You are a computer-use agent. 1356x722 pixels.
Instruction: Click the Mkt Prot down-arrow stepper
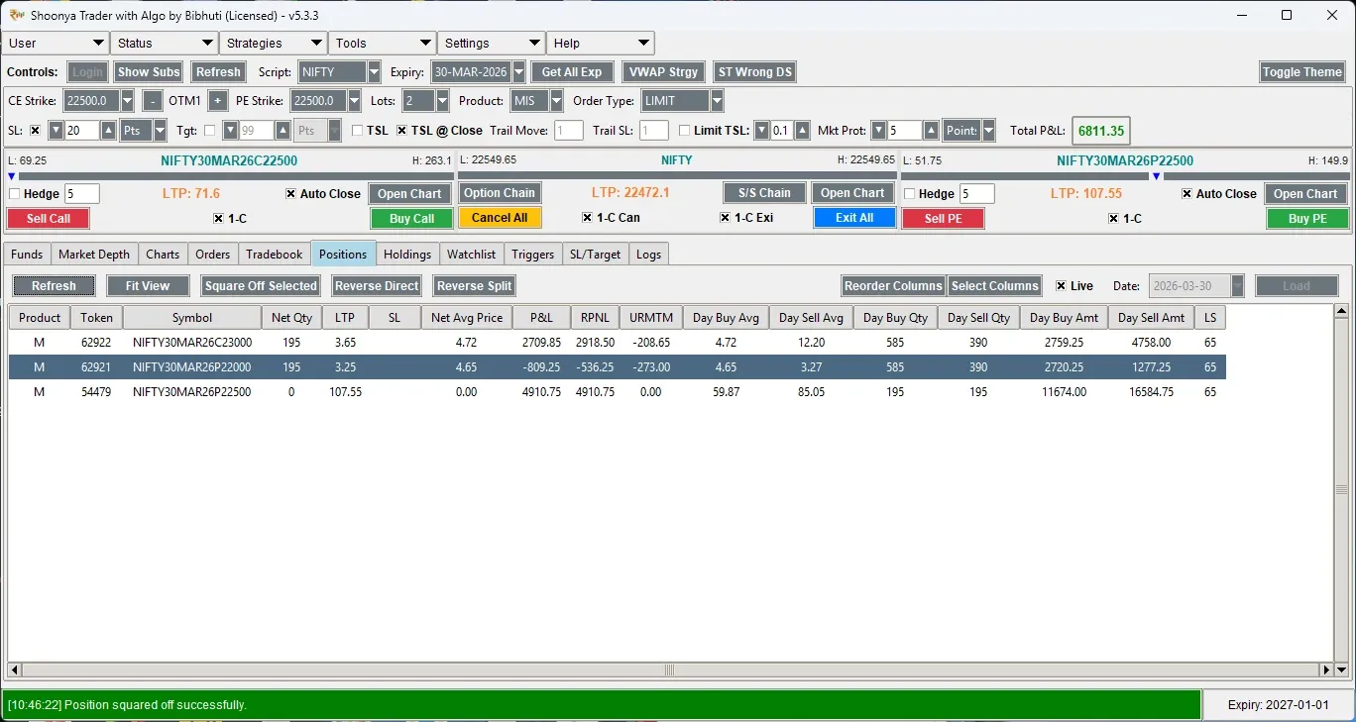[x=878, y=131]
